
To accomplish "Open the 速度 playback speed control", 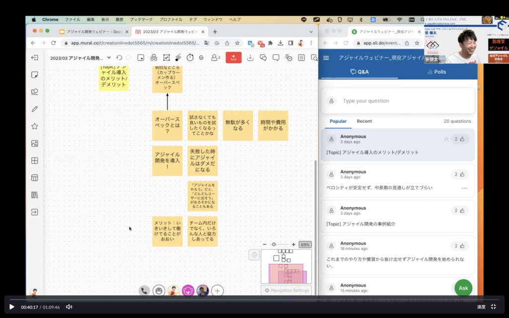I will [481, 307].
